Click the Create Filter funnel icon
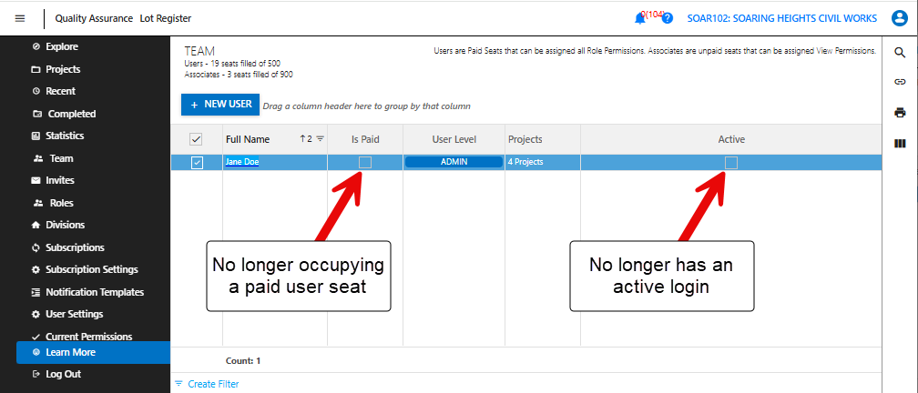Screen dimensions: 918x393 [x=178, y=384]
